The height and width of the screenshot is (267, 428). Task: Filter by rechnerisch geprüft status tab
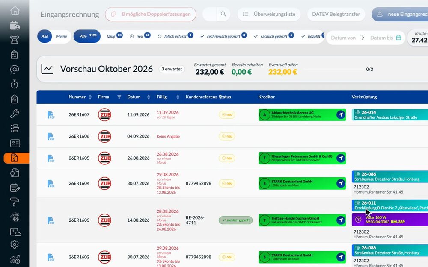[223, 36]
